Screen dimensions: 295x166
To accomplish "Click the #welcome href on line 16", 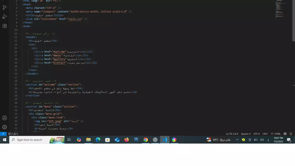I will (59, 52).
